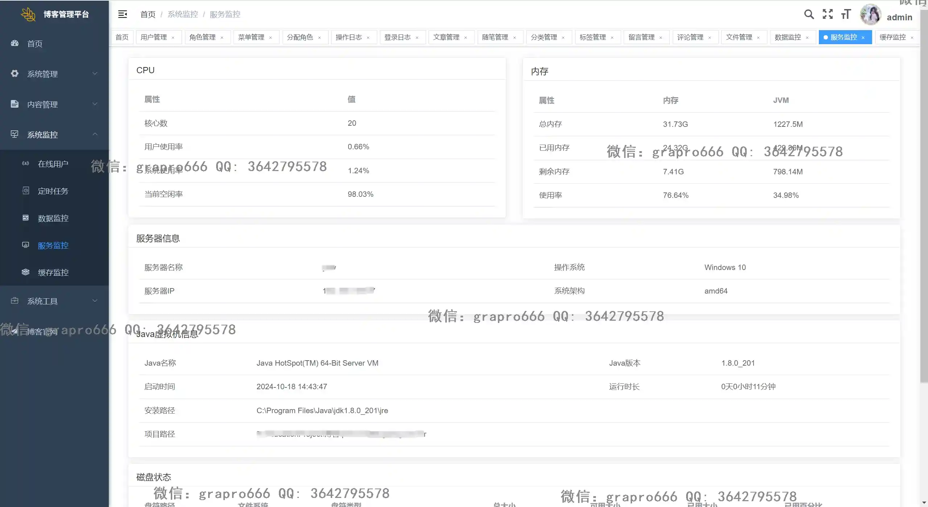Open 在线用户 in sidebar
Viewport: 928px width, 507px height.
pyautogui.click(x=53, y=164)
